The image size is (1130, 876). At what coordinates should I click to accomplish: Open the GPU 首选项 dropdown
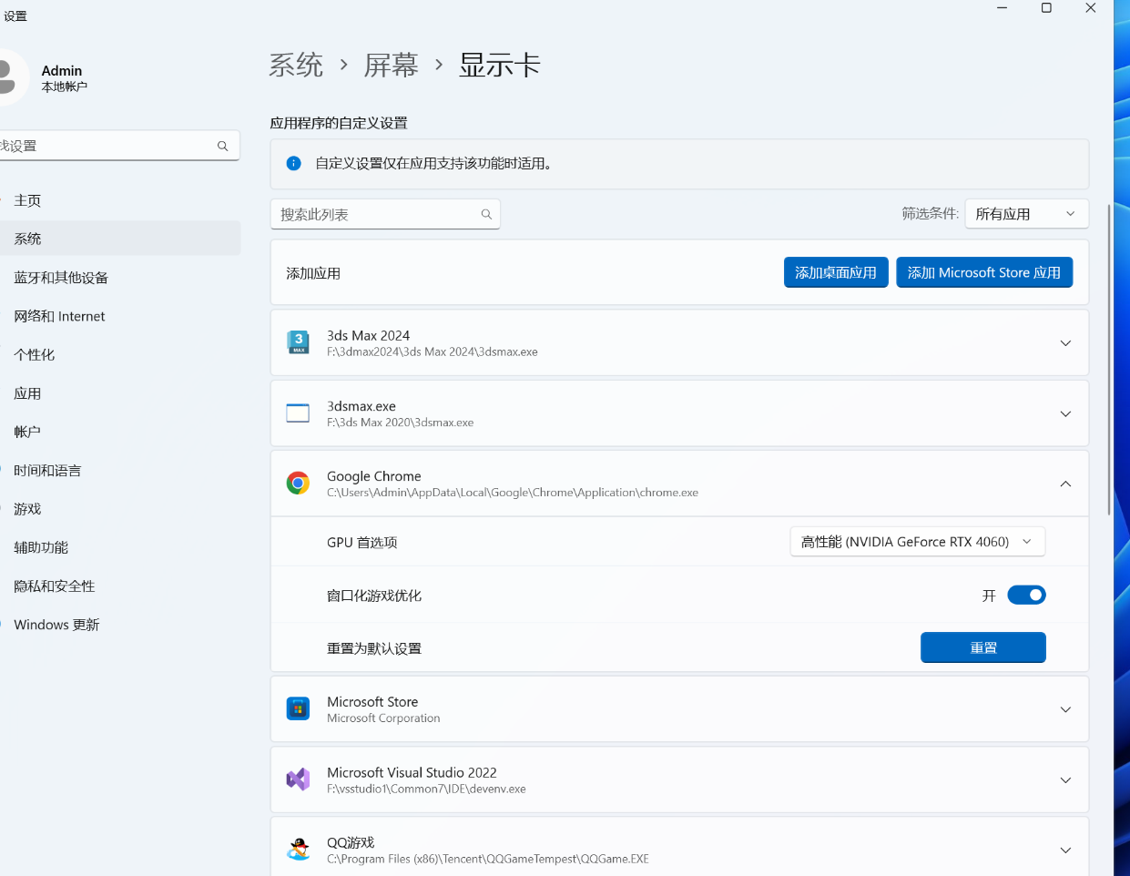(x=917, y=542)
